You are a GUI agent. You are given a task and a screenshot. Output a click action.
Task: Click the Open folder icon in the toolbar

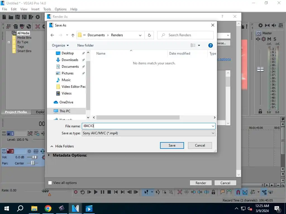click(x=11, y=17)
